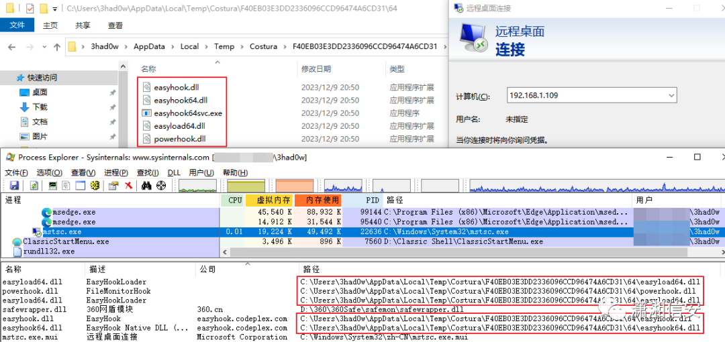Open the System Information graph icon
Viewport: 725px width, 342px height.
coord(53,186)
